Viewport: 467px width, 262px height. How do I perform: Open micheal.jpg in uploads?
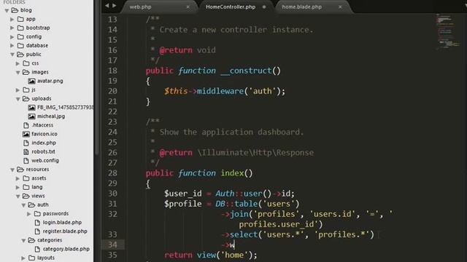point(51,116)
